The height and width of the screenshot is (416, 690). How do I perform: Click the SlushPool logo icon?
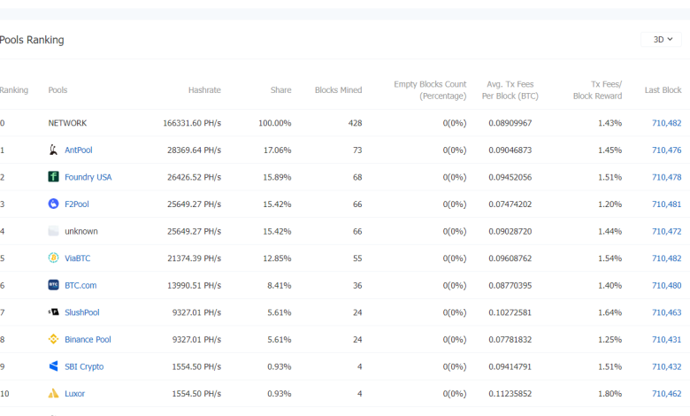[x=54, y=312]
